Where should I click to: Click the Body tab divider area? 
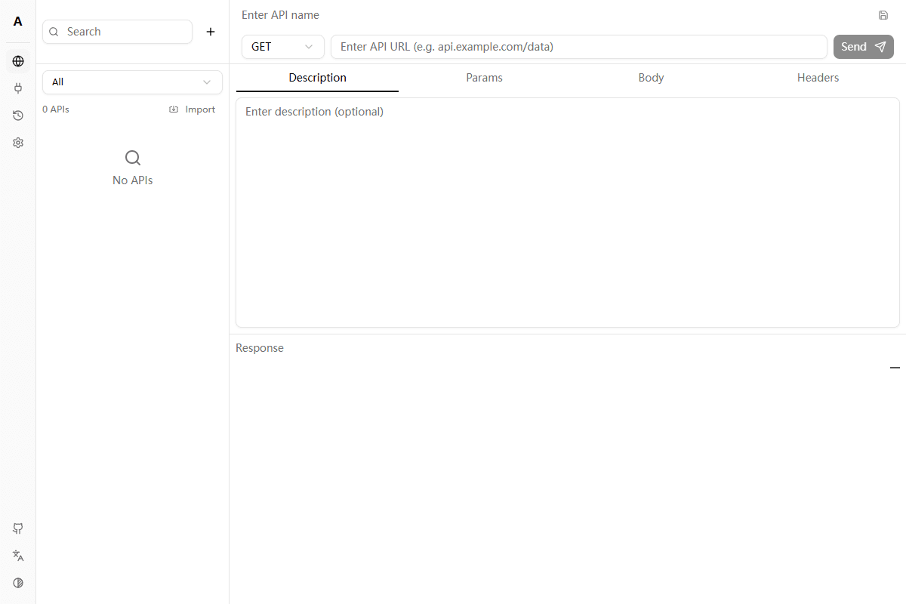click(651, 77)
